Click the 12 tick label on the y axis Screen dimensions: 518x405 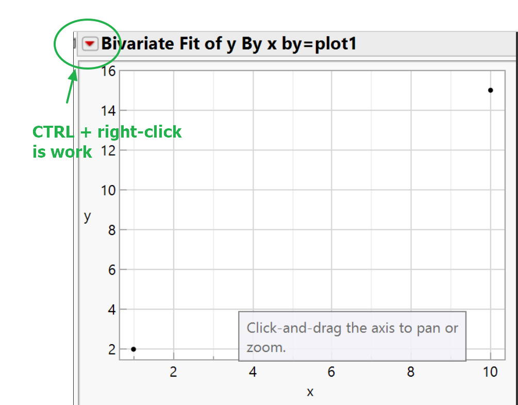108,150
